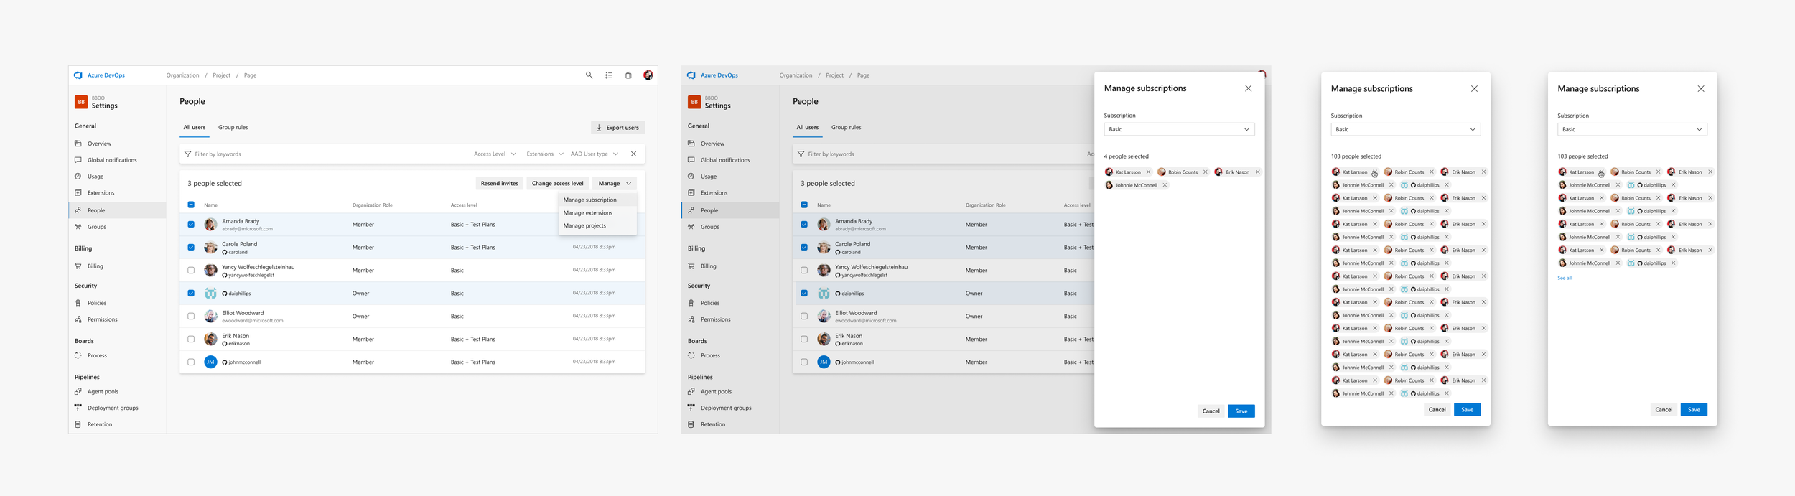Image resolution: width=1795 pixels, height=496 pixels.
Task: Open Subscription combo box in the 4-people dialog
Action: tap(1179, 129)
